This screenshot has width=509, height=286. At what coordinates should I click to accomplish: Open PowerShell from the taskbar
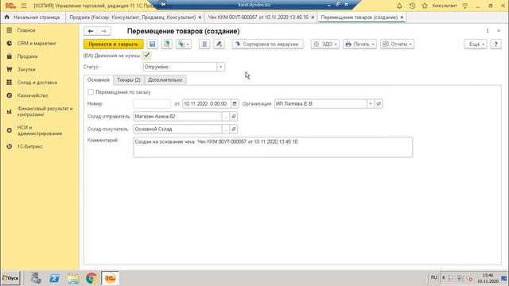point(54,278)
